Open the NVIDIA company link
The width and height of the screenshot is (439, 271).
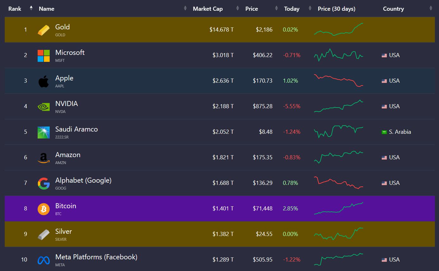click(66, 104)
